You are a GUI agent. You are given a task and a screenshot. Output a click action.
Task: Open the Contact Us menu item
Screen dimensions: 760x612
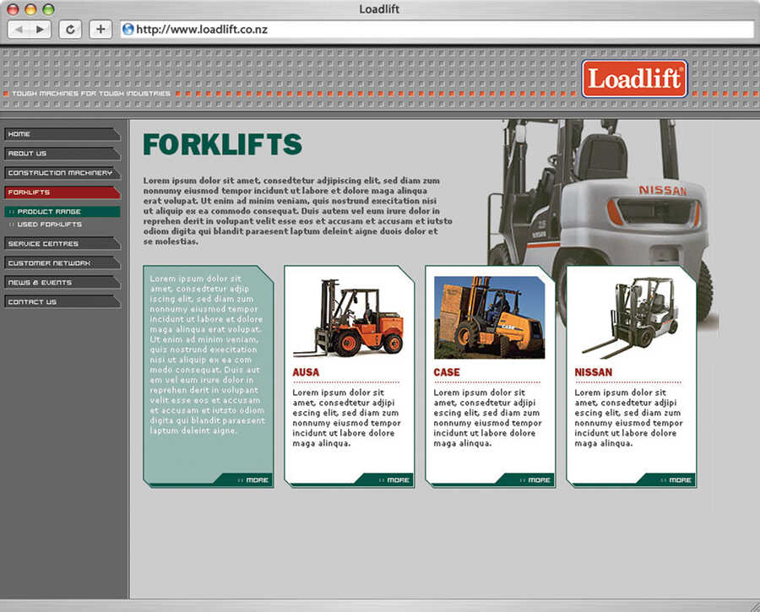[x=62, y=302]
